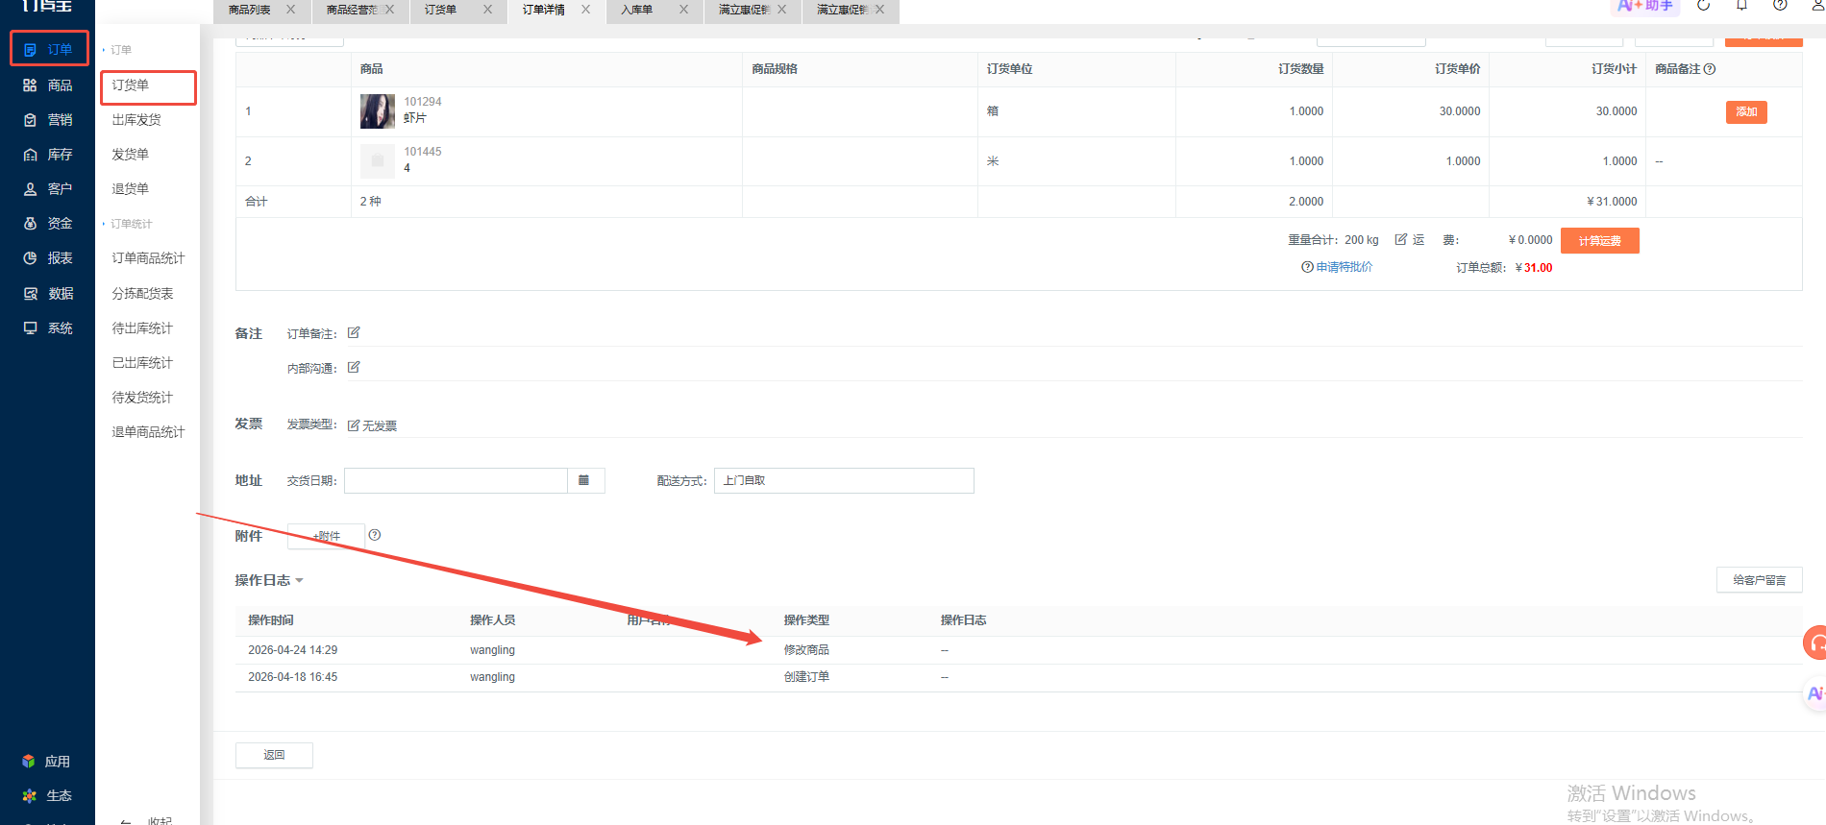Click the 给客户留言 button

1760,580
